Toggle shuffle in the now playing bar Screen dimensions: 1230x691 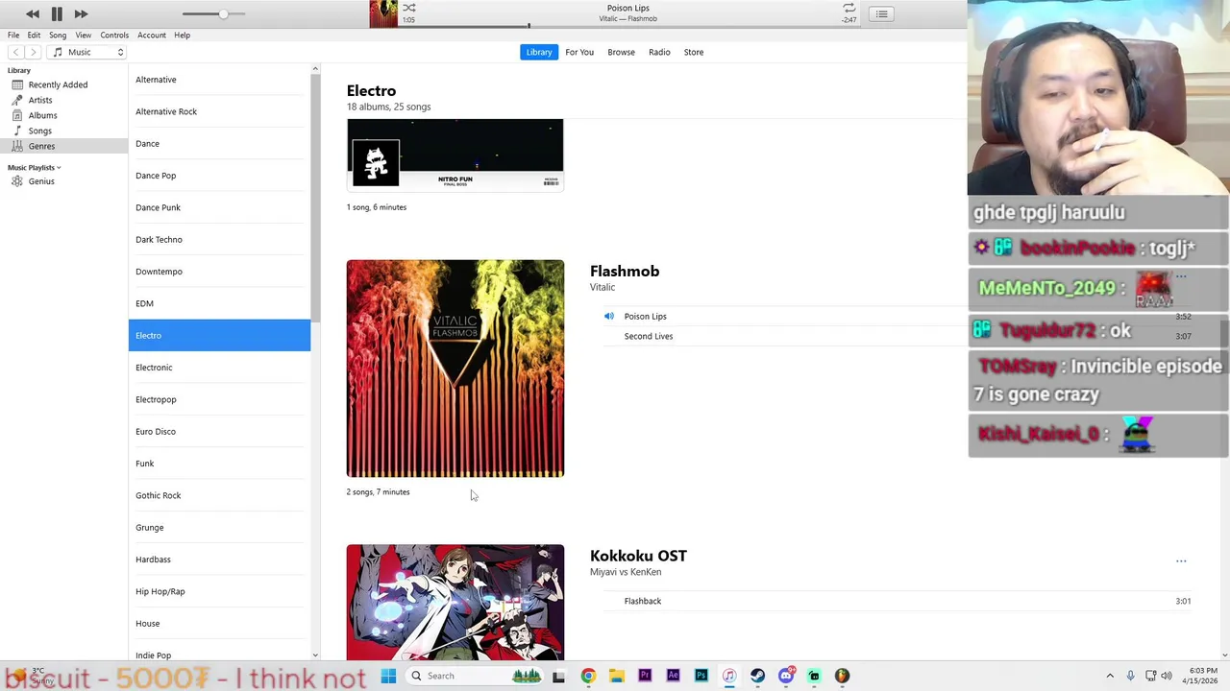tap(409, 8)
